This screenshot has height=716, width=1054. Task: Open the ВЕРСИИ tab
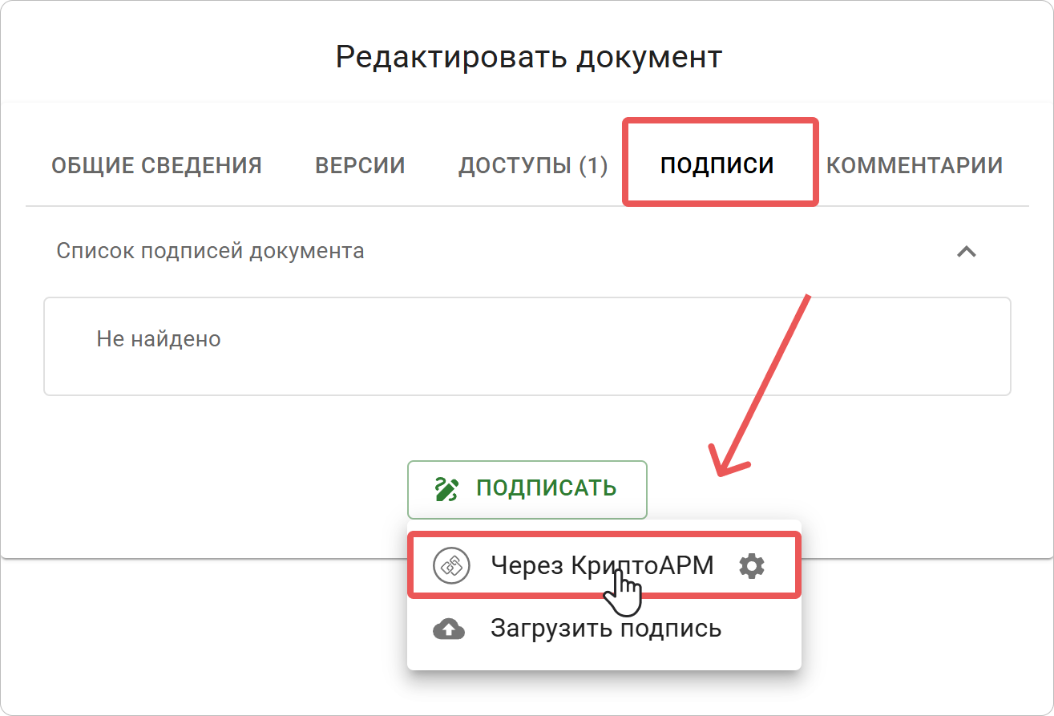(x=360, y=165)
